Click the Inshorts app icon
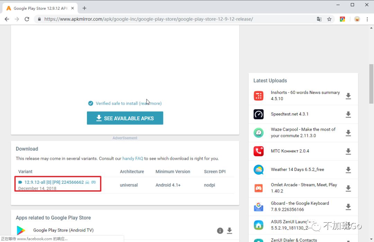This screenshot has width=374, height=242. click(x=259, y=96)
